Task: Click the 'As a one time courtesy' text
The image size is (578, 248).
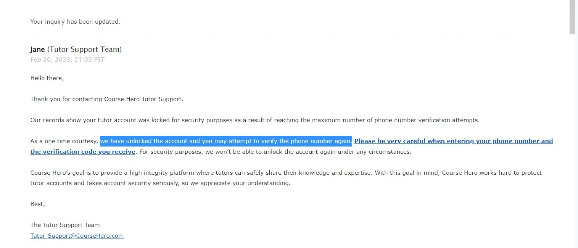Action: (64, 141)
